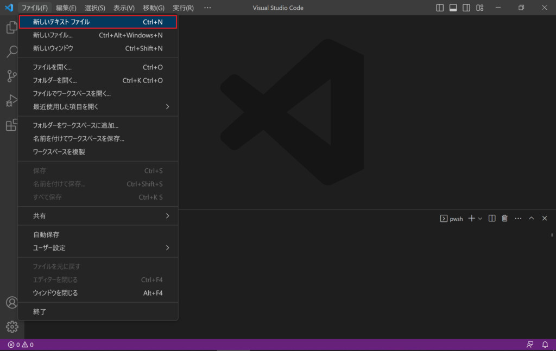The height and width of the screenshot is (351, 556).
Task: Choose ウィンドウを閉じる menu entry
Action: point(98,293)
